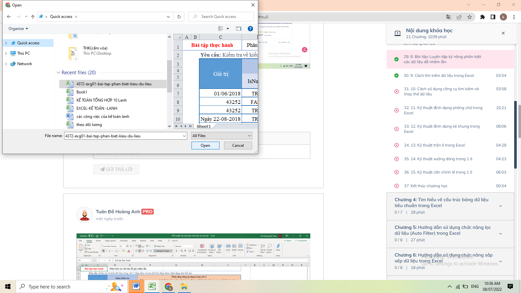
Task: Expand Chương 6 sắp xếp dữ liệu
Action: 450,261
